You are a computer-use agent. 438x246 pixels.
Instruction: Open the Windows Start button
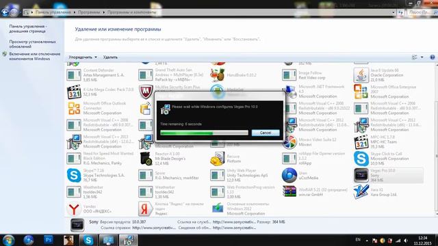point(8,241)
